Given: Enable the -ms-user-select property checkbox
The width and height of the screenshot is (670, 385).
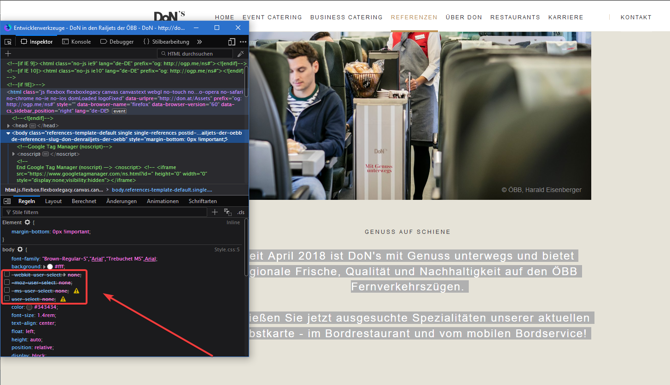Looking at the screenshot, I should [7, 291].
